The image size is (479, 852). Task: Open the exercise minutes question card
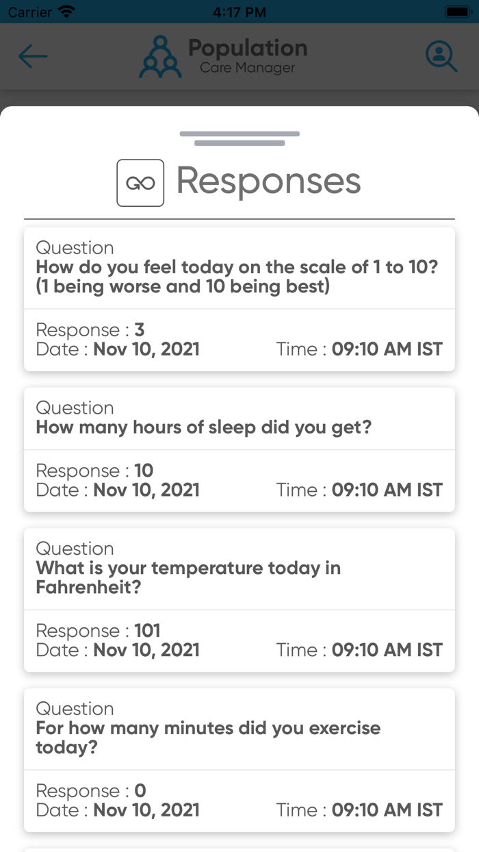click(x=208, y=737)
